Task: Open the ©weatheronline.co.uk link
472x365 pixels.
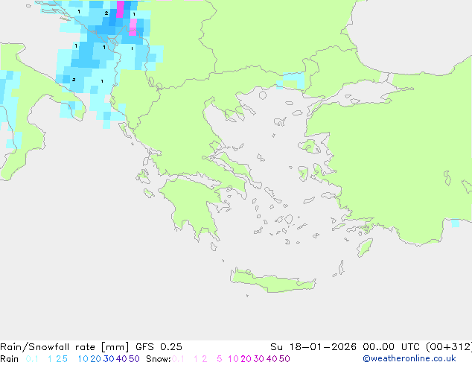Action: (409, 358)
